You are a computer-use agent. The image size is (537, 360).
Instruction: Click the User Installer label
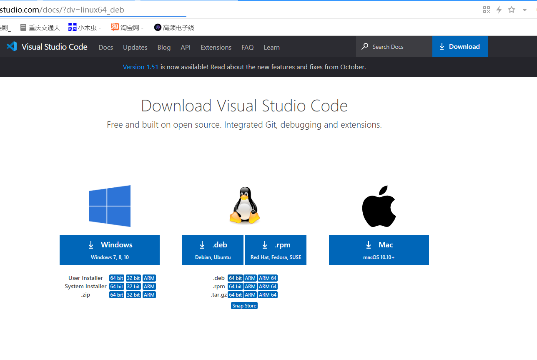85,278
